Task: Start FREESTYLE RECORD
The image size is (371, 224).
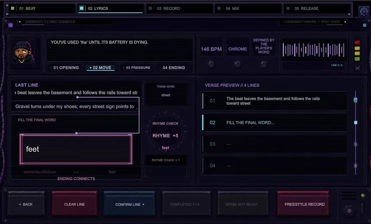Action: (x=303, y=204)
